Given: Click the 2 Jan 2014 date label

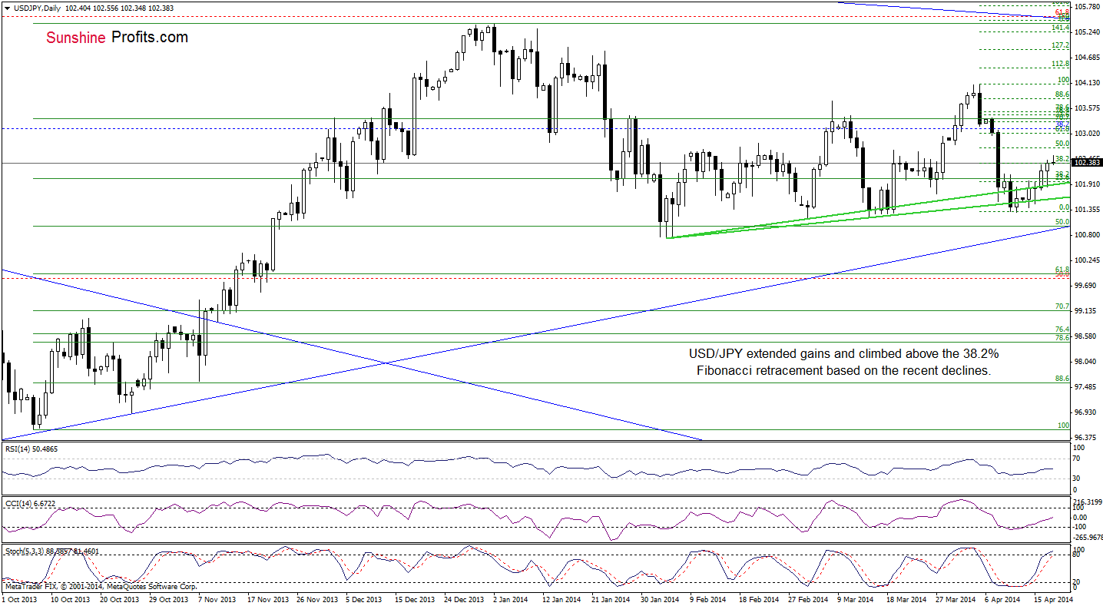Looking at the screenshot, I should pos(509,599).
